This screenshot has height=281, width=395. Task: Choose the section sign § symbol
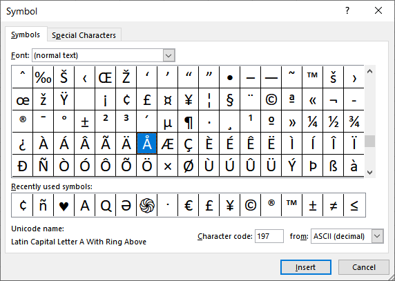click(230, 99)
